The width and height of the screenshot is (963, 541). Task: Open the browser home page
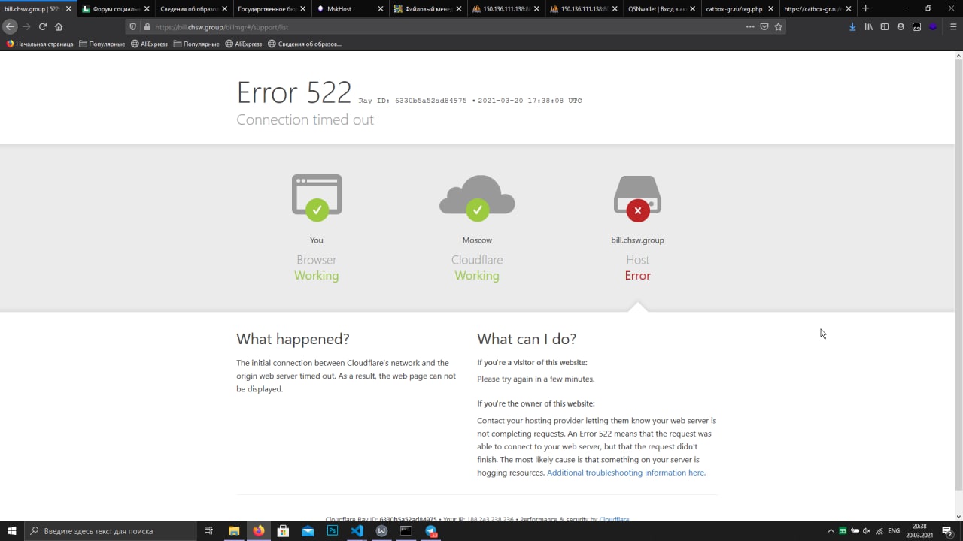point(59,26)
